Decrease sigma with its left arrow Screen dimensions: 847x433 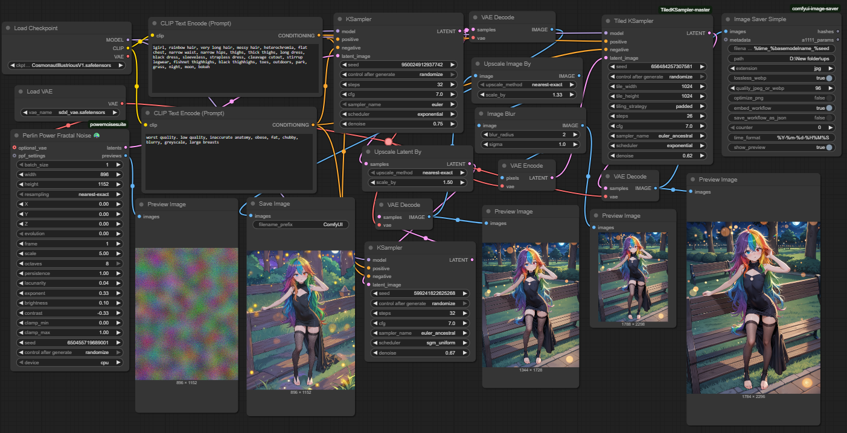pyautogui.click(x=485, y=145)
